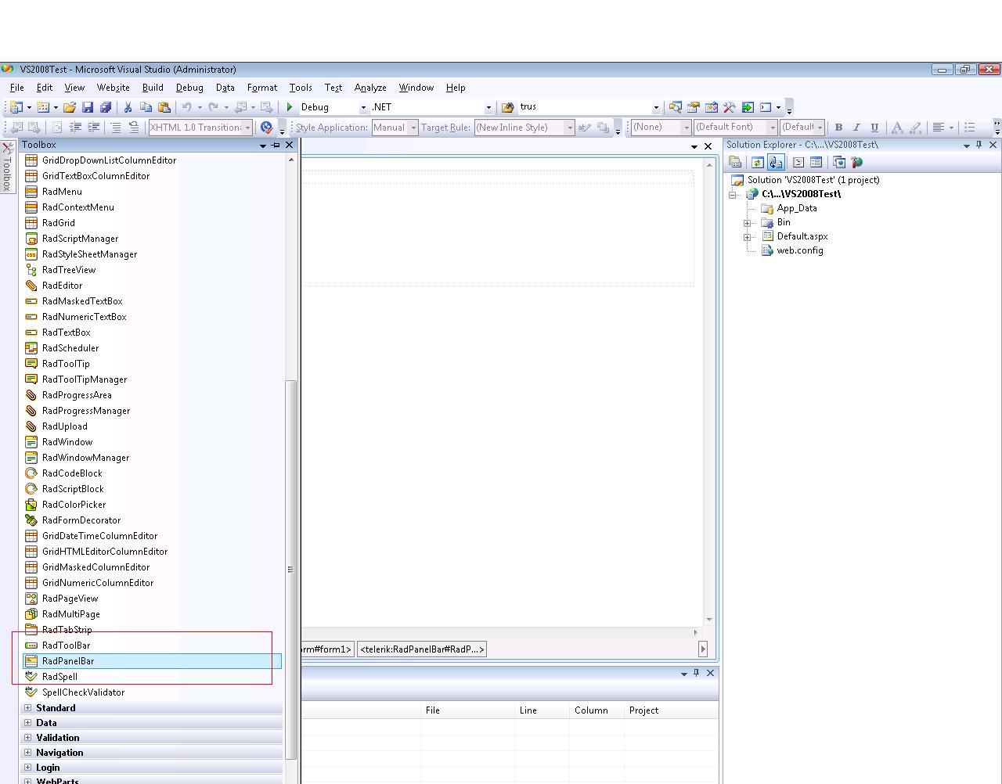This screenshot has height=784, width=1002.
Task: Click the Start Debugging play icon
Action: [290, 107]
